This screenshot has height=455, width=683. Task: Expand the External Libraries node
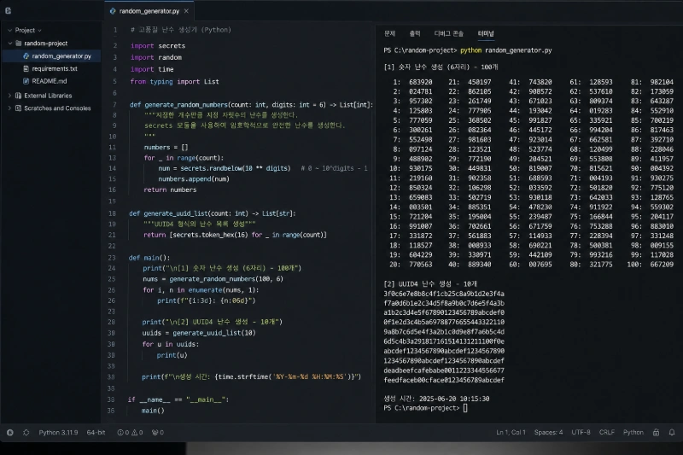(x=9, y=96)
